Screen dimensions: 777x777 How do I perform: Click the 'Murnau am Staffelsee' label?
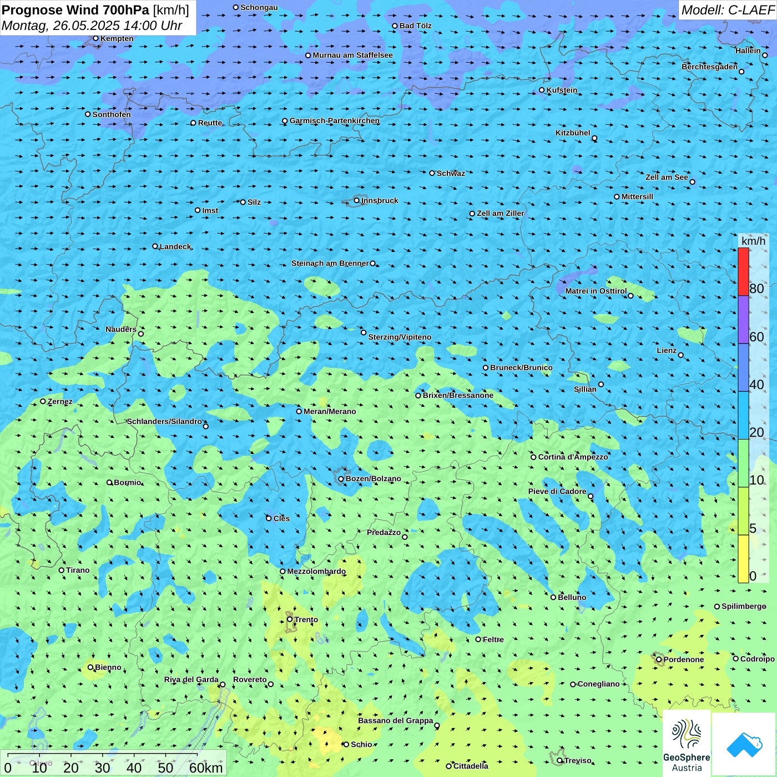pos(352,55)
